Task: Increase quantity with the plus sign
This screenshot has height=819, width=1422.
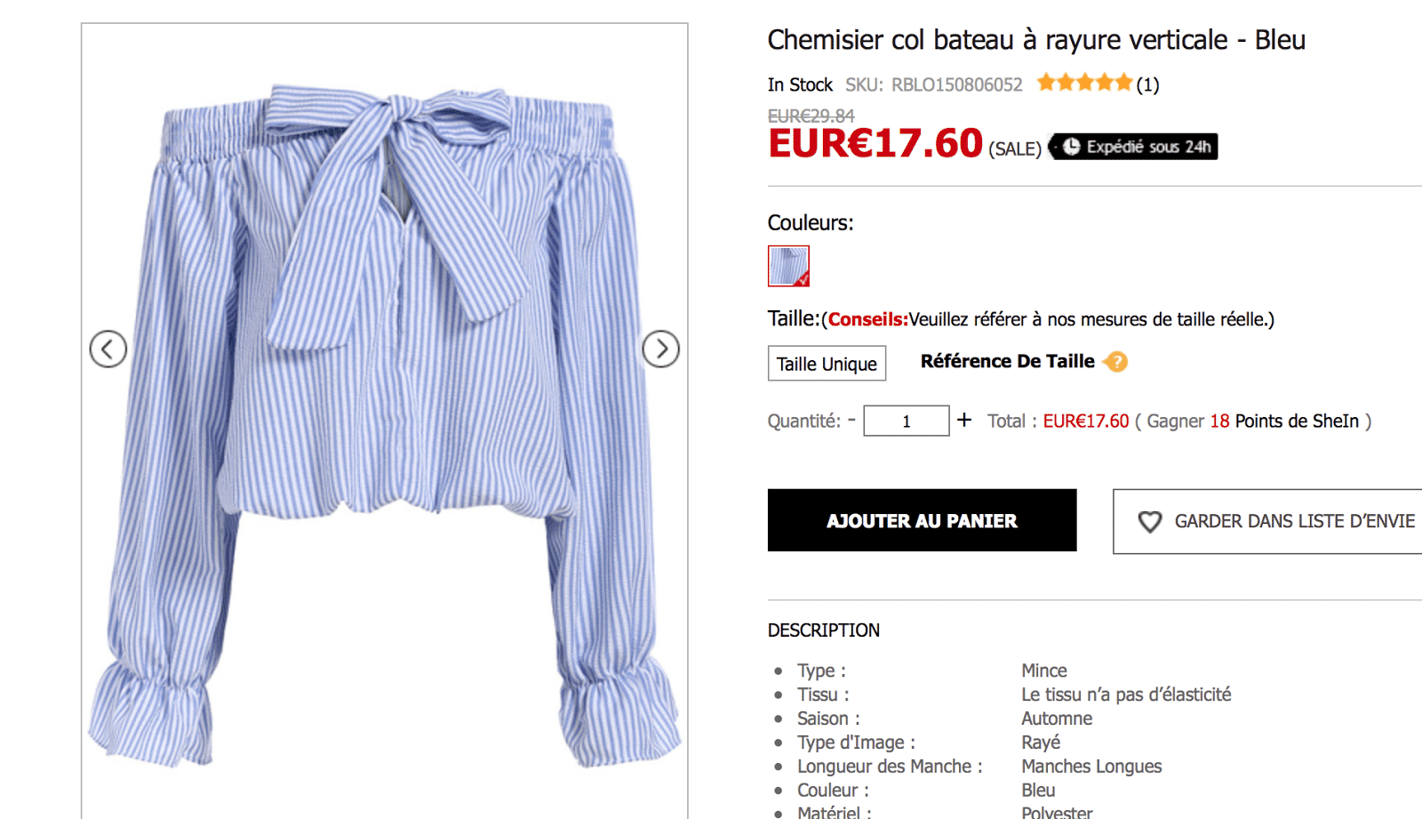Action: tap(964, 420)
